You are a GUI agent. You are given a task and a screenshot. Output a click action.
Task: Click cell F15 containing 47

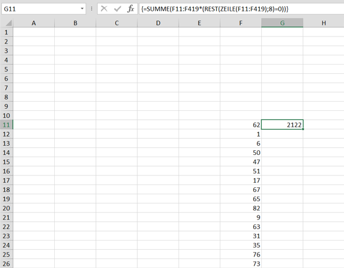click(x=241, y=162)
